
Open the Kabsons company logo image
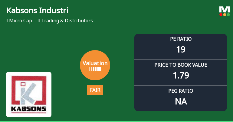29,94
